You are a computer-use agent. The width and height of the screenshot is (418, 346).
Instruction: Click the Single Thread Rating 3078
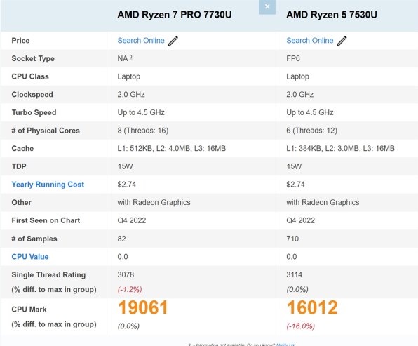pos(126,274)
